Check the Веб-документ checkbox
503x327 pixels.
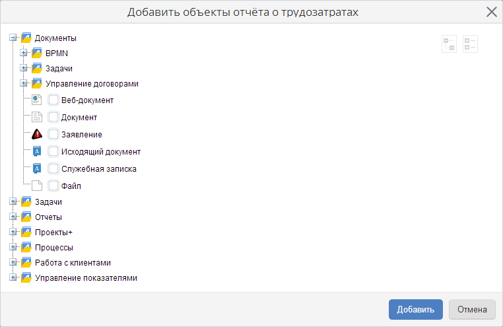(x=53, y=100)
